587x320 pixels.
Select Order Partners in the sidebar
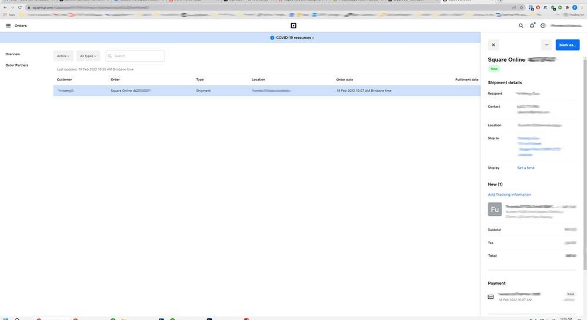pos(17,65)
